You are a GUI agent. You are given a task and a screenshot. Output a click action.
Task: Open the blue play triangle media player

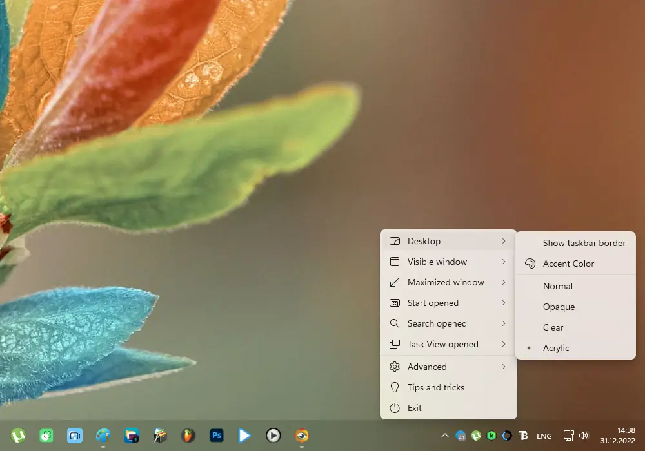pos(244,436)
